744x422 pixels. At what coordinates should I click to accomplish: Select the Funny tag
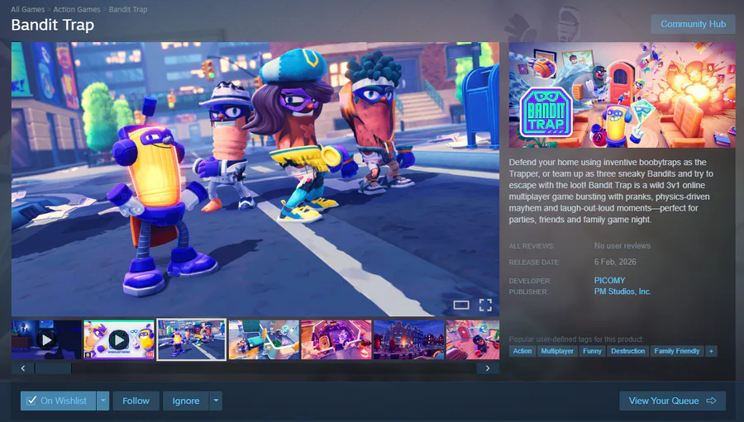592,351
